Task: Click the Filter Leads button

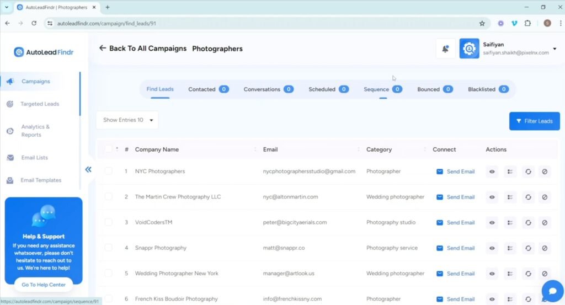Action: 534,121
